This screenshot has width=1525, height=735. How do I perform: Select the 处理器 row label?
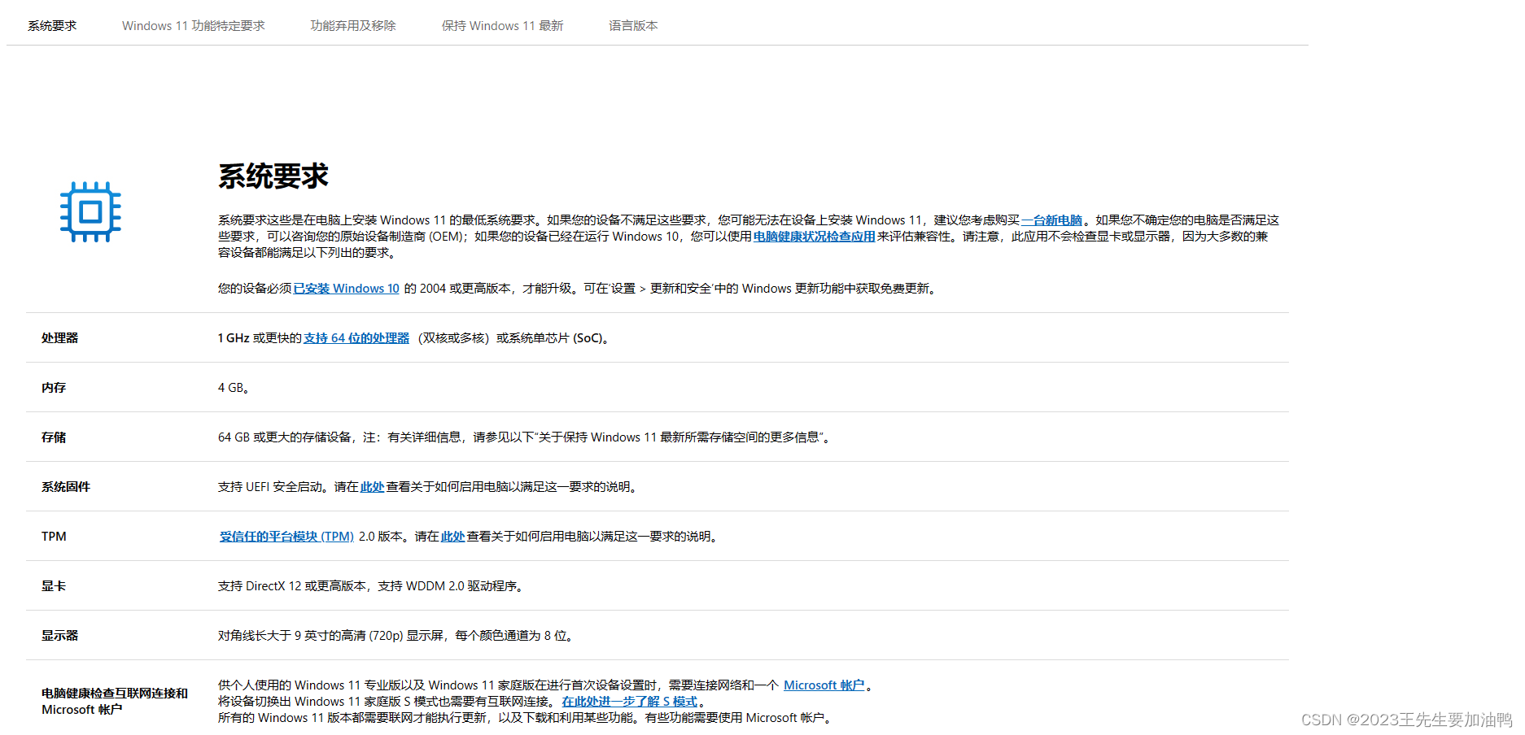pos(60,338)
